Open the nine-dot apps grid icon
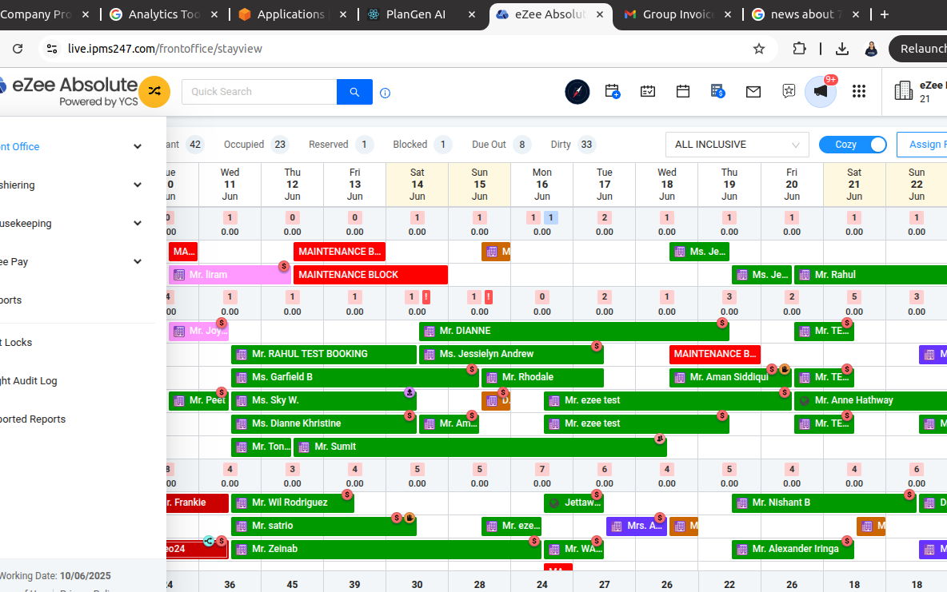 (859, 91)
